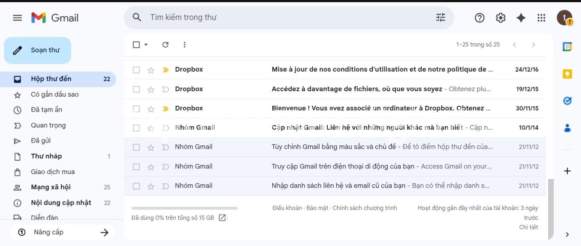Star the Dropbox email dated 19/12/15
The image size is (581, 246).
pyautogui.click(x=151, y=89)
